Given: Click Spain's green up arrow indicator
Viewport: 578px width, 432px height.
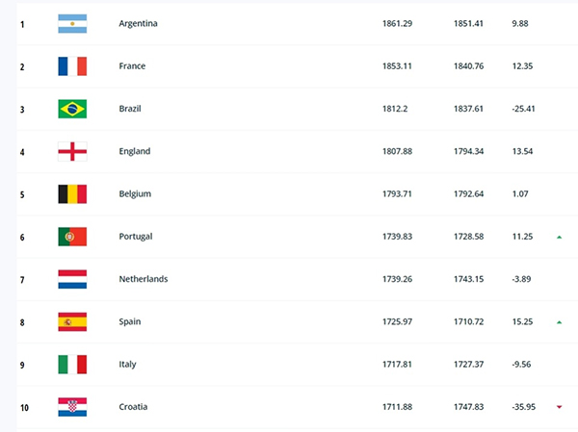Looking at the screenshot, I should click(x=560, y=321).
